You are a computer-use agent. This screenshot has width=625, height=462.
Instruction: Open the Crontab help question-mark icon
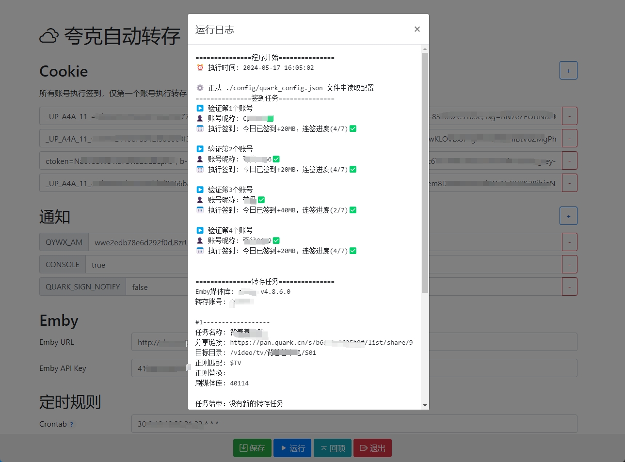tap(71, 424)
